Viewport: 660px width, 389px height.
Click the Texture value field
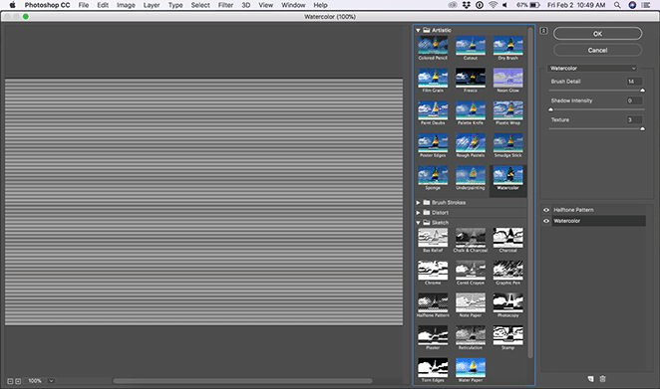pos(634,120)
